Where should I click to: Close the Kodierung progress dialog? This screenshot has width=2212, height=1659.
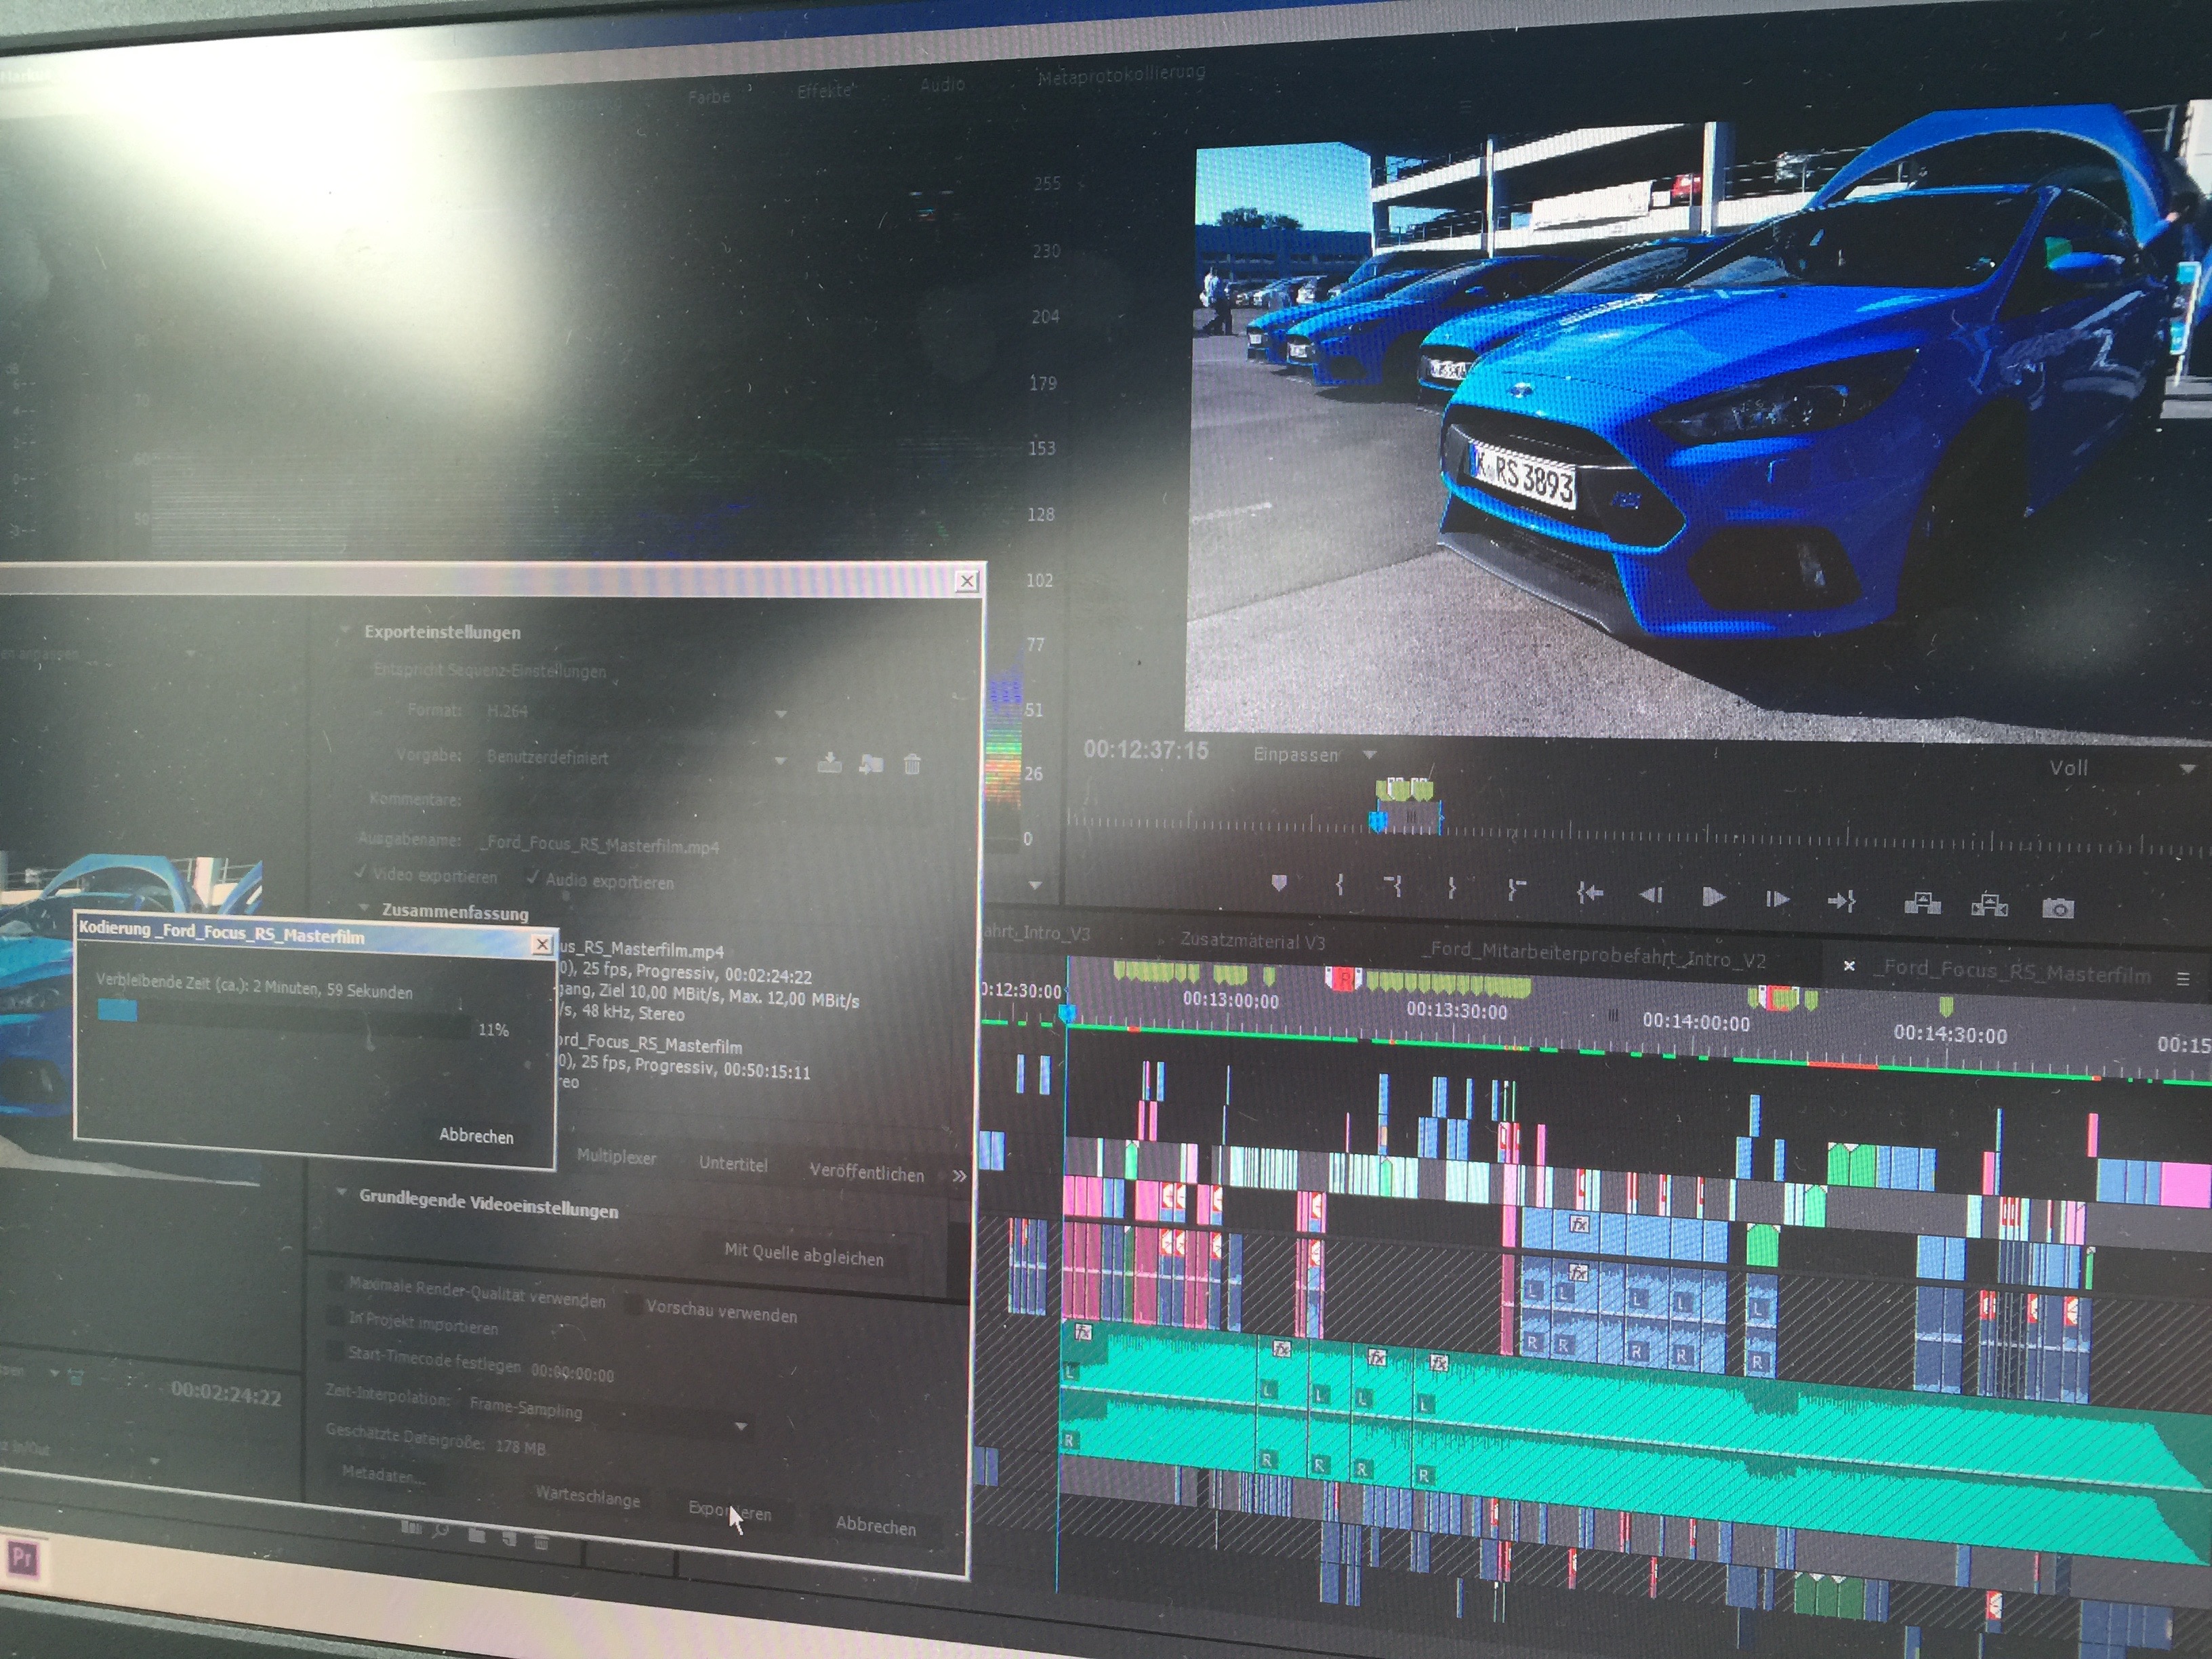542,943
